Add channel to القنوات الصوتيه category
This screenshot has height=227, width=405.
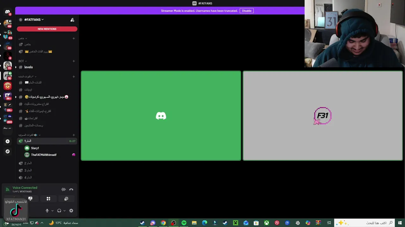point(74,135)
